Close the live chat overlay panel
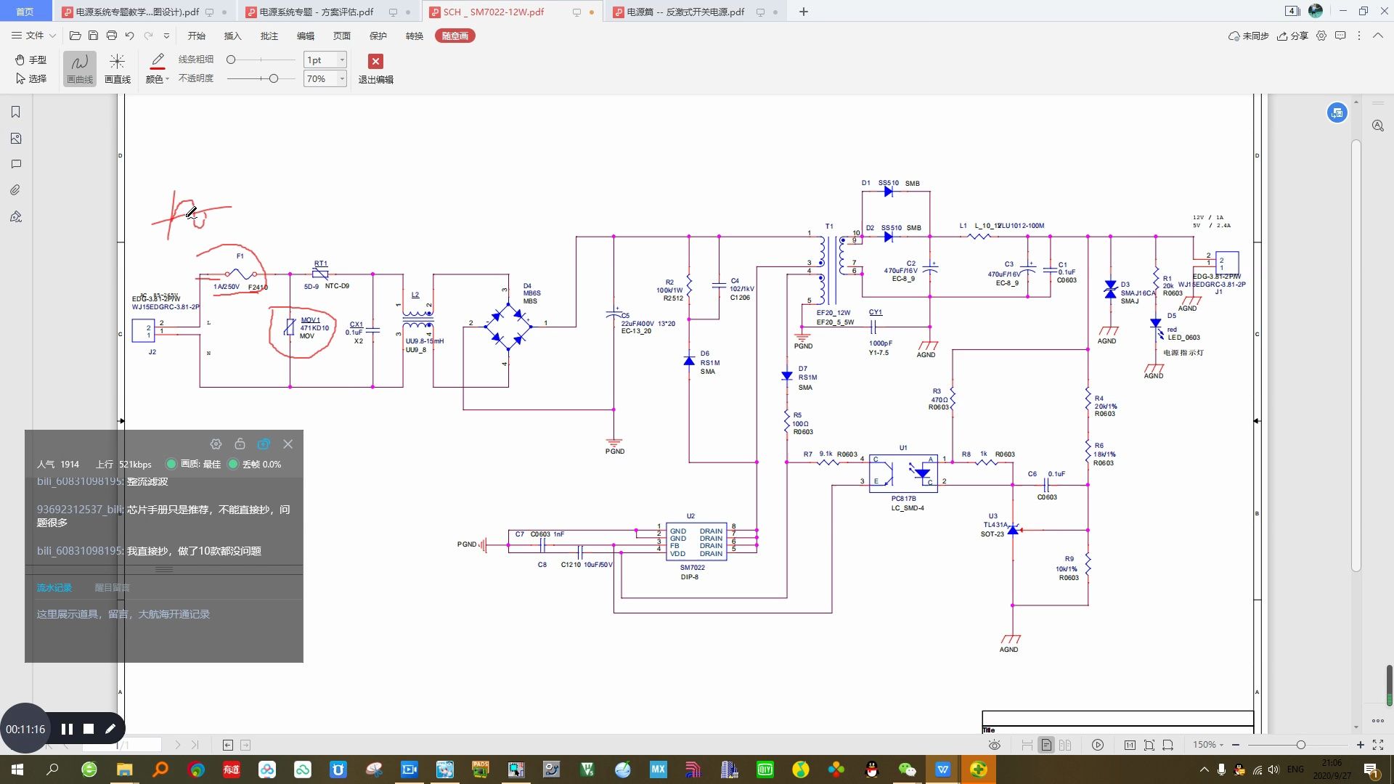The image size is (1394, 784). (288, 444)
